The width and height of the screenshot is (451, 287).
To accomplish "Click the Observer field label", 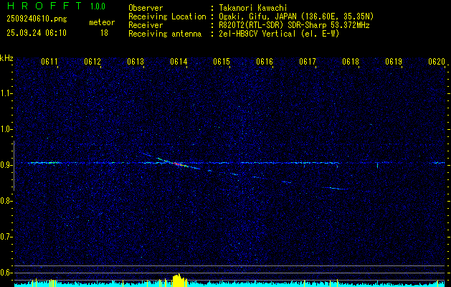I will (x=146, y=8).
